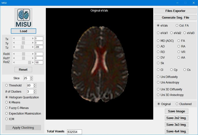Click the RotZ slider left arrow

click(14, 62)
